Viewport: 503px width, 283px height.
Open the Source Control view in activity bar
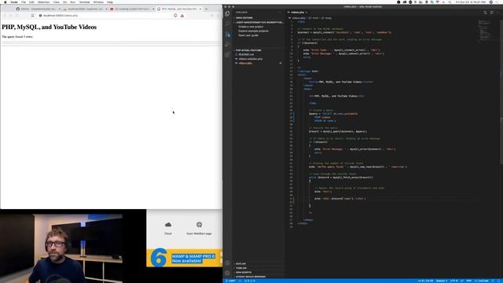(x=227, y=35)
